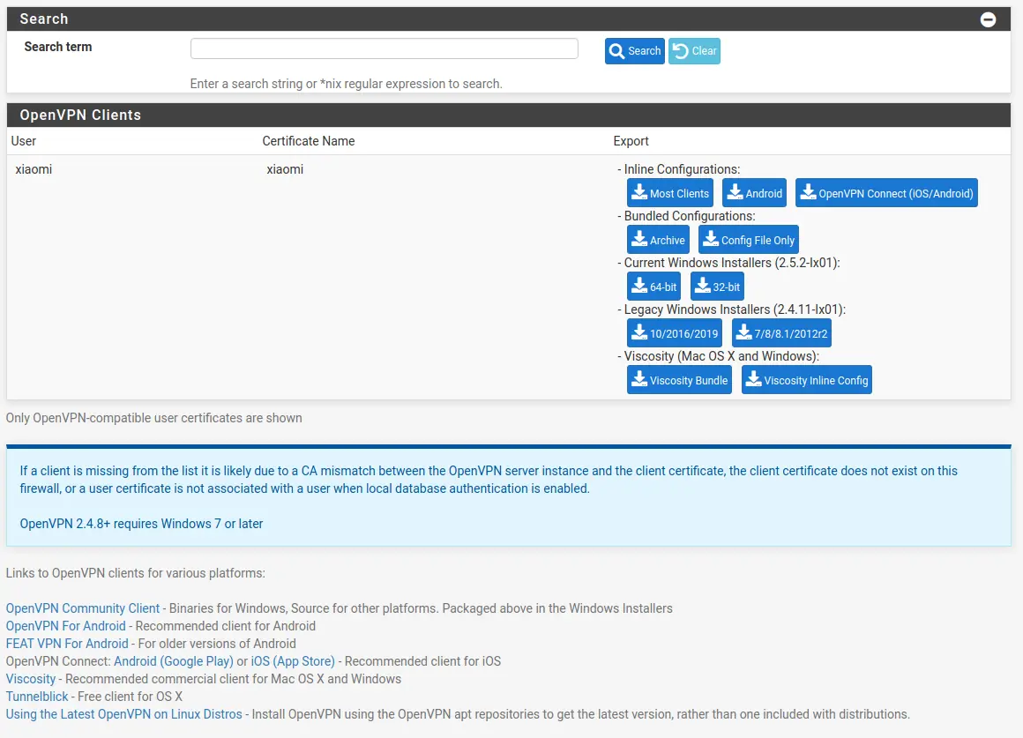Click 'Only OpenVPN-compatible user certificates are shown' note
1023x738 pixels.
[154, 418]
